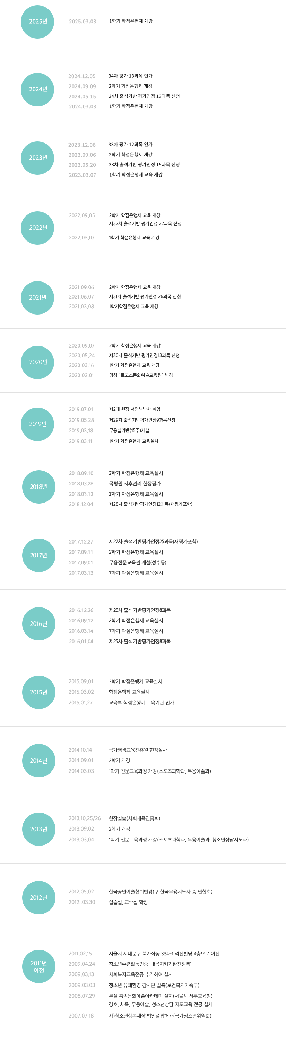
Task: Click 무용전문교육관 개설(성수동) entry
Action: [138, 562]
